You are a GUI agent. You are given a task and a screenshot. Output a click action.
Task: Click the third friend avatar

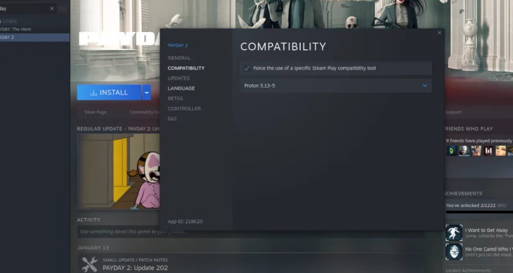click(476, 151)
